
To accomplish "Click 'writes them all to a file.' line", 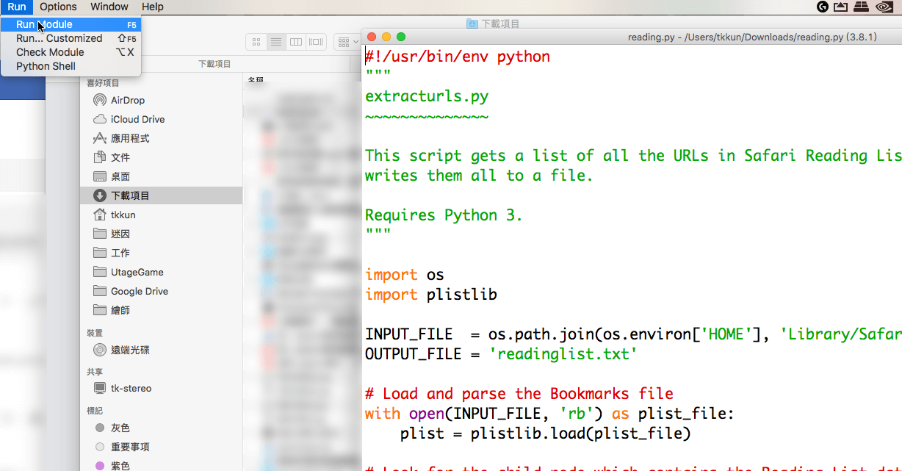I will (x=479, y=176).
